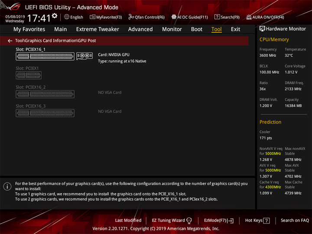Viewport: 312px width, 234px height.
Task: Click Type: running at x16 Native text
Action: click(122, 61)
